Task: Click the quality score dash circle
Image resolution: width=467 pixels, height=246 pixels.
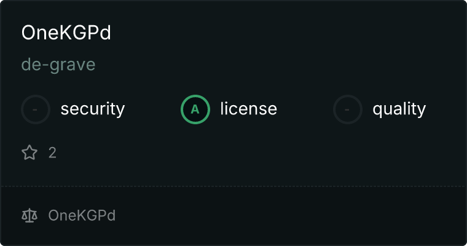Action: tap(348, 109)
